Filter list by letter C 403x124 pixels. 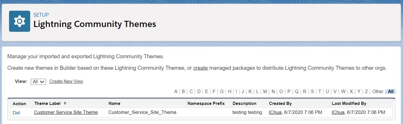[x=191, y=91]
